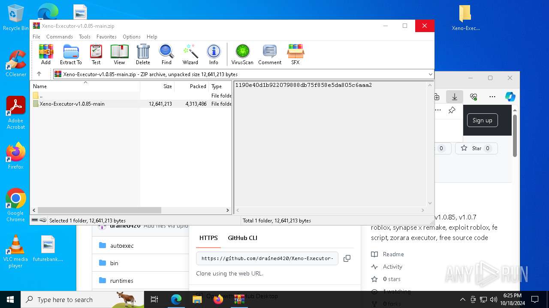
Task: Open the Tools menu
Action: tap(84, 37)
